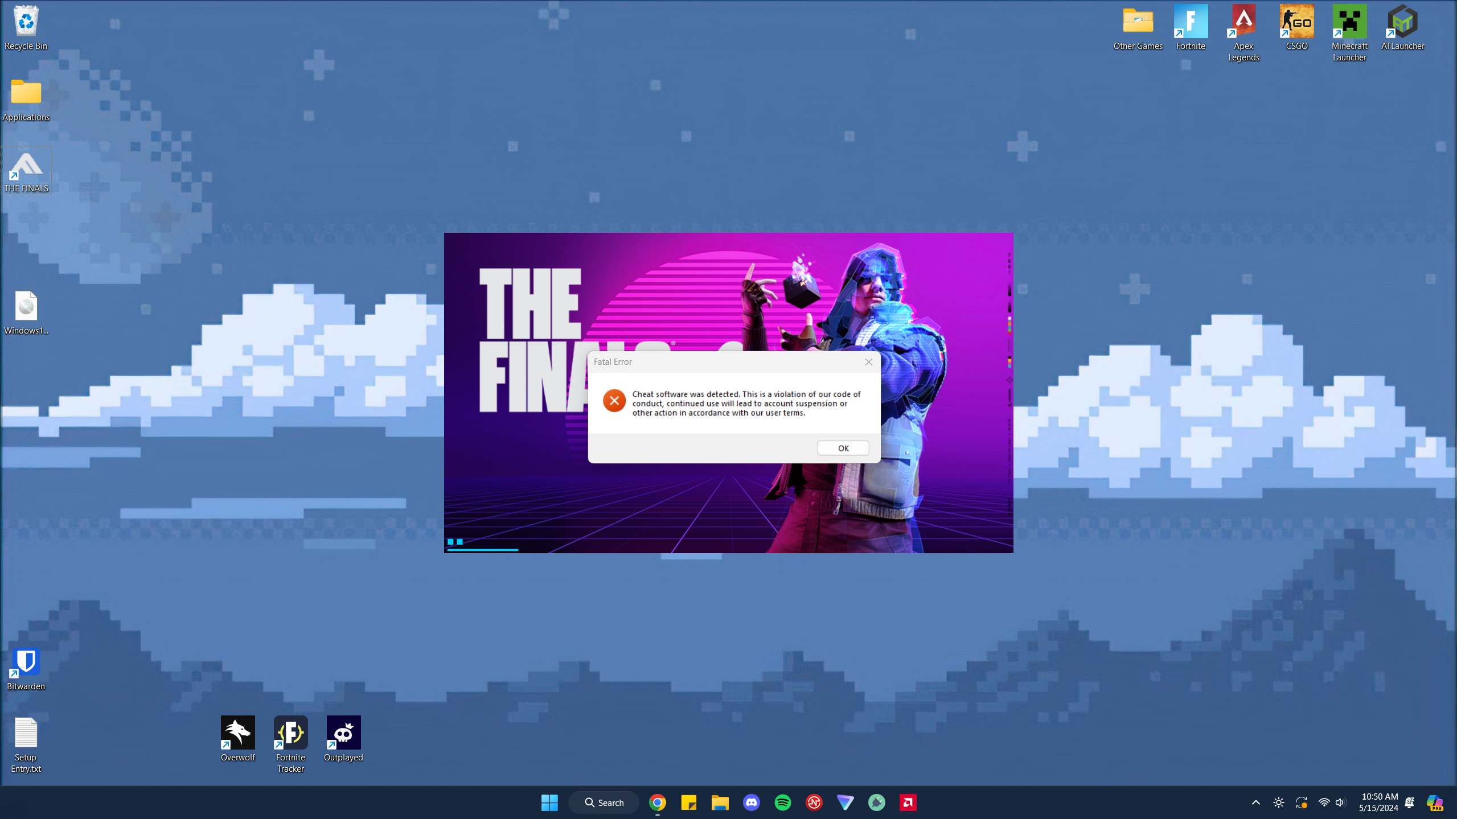Viewport: 1457px width, 819px height.
Task: Click THE FINALS splash loading progress bar
Action: (483, 550)
